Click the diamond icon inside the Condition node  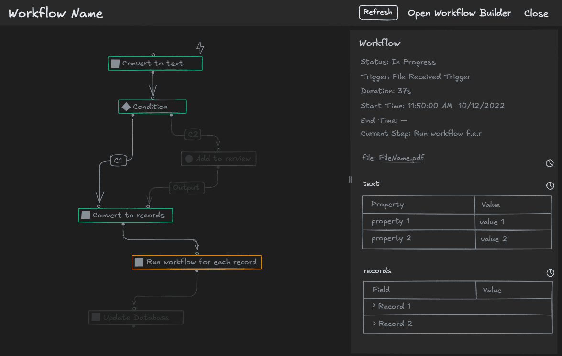pos(127,106)
